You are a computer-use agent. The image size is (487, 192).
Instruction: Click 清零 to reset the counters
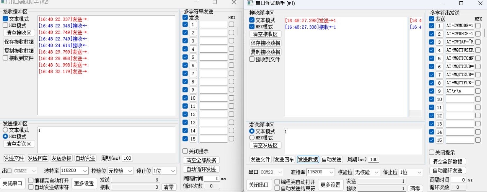tap(169, 187)
